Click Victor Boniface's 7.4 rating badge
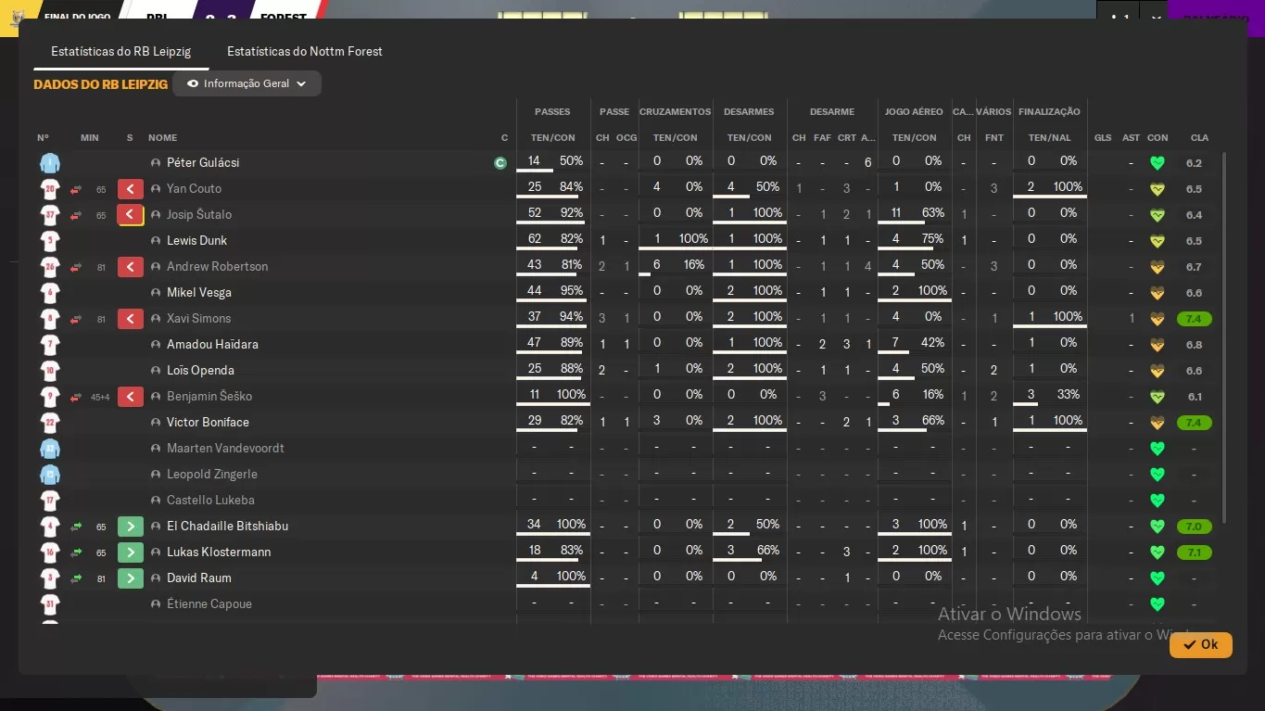The width and height of the screenshot is (1265, 711). [x=1194, y=423]
